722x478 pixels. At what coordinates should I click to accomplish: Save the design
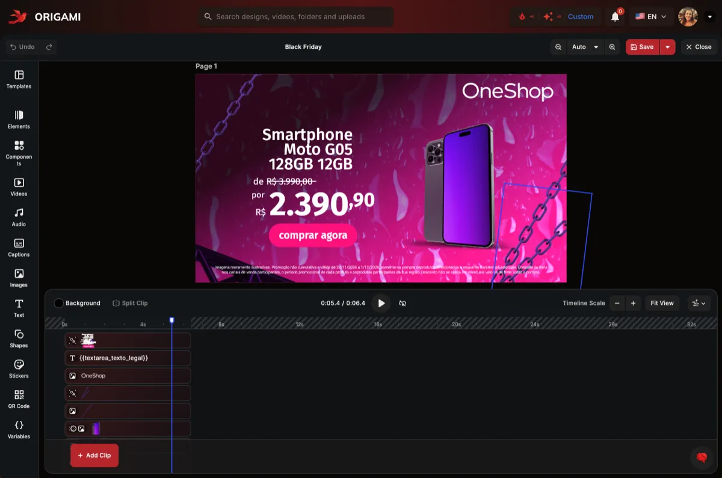pos(643,47)
